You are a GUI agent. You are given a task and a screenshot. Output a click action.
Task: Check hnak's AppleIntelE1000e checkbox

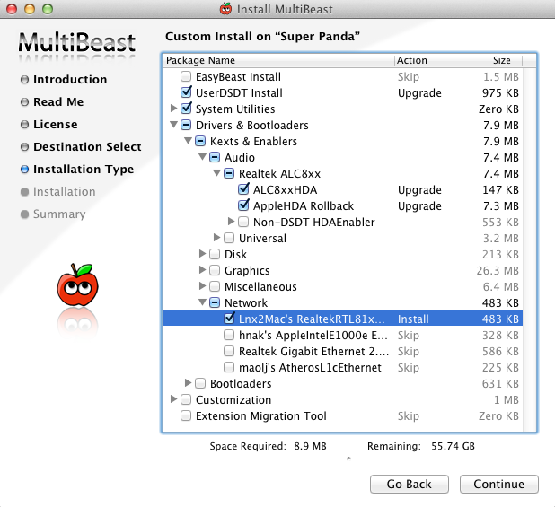pos(229,335)
